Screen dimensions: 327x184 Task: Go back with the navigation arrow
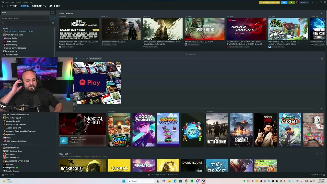coord(3,6)
